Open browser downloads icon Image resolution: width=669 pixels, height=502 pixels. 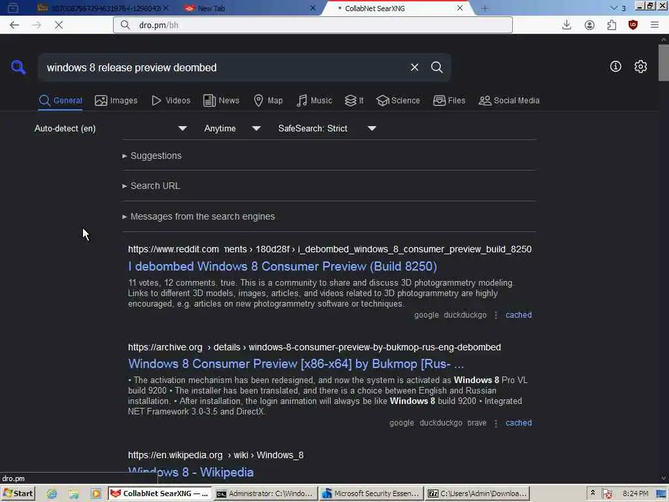coord(566,25)
